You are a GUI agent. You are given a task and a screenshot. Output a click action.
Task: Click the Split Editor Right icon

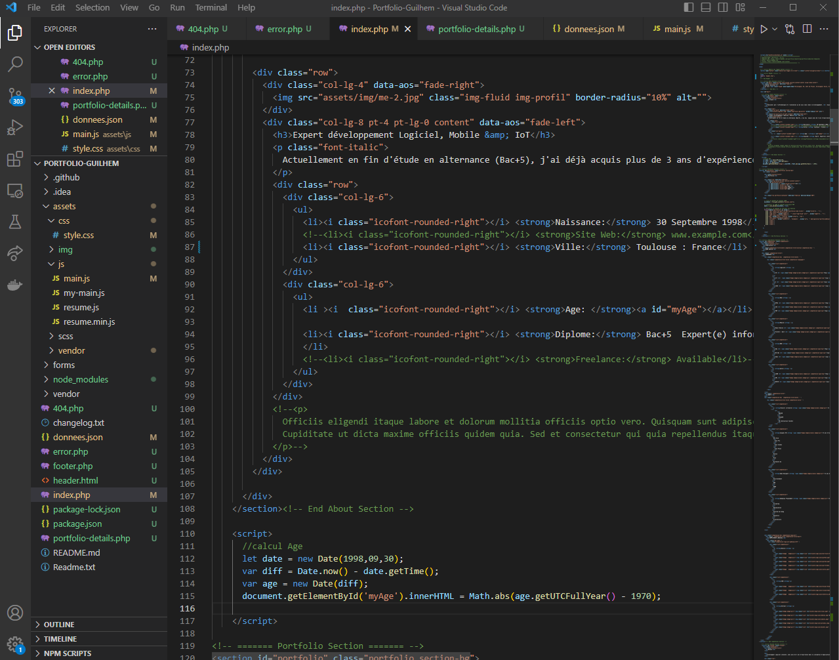click(x=807, y=29)
